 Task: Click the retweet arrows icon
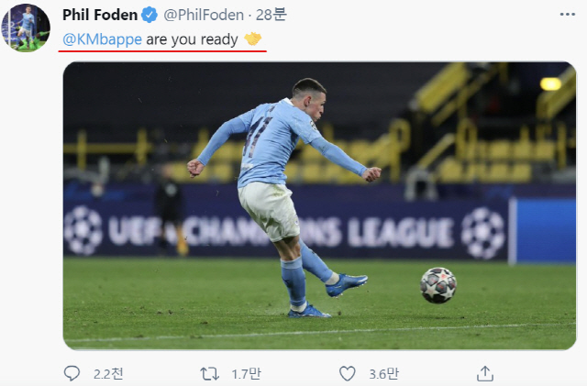[209, 373]
